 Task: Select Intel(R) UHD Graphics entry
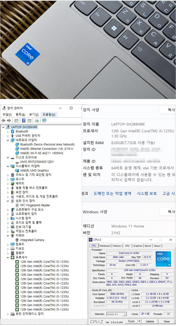click(x=34, y=170)
